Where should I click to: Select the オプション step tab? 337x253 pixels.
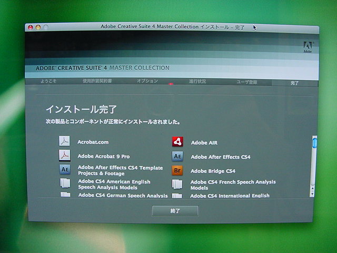click(147, 81)
